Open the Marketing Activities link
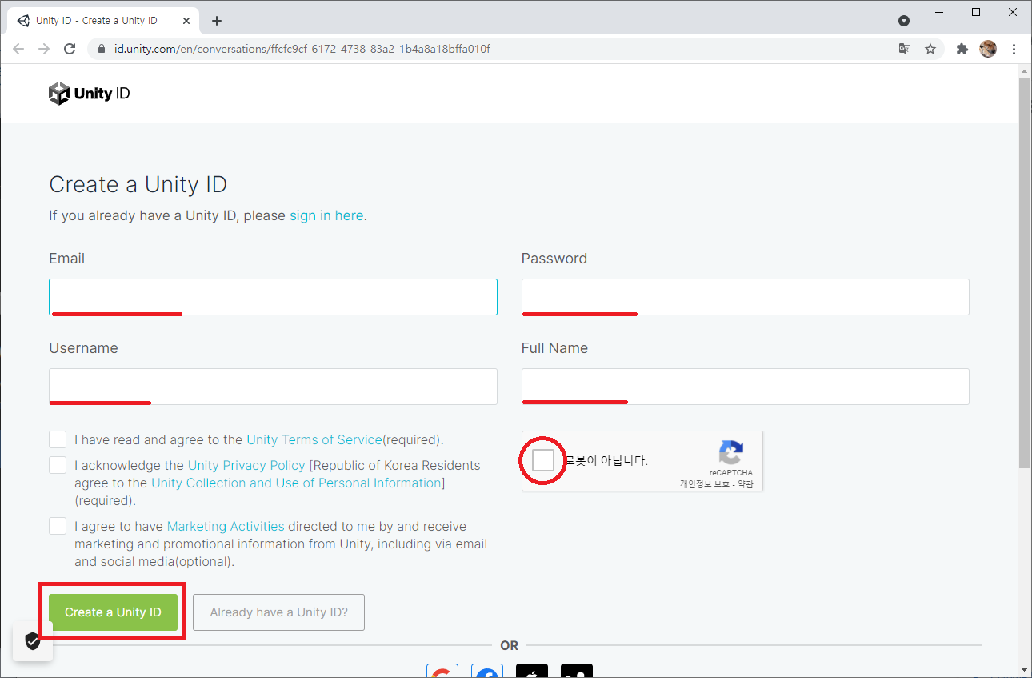 (226, 526)
